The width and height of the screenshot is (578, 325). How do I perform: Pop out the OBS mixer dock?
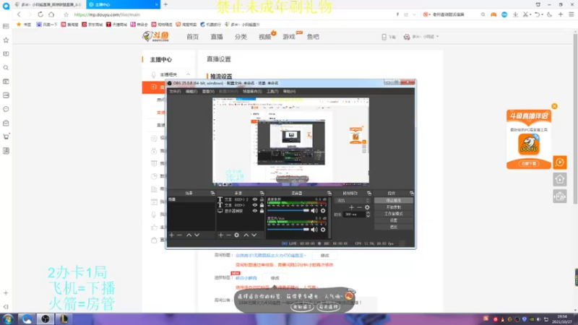click(x=329, y=193)
